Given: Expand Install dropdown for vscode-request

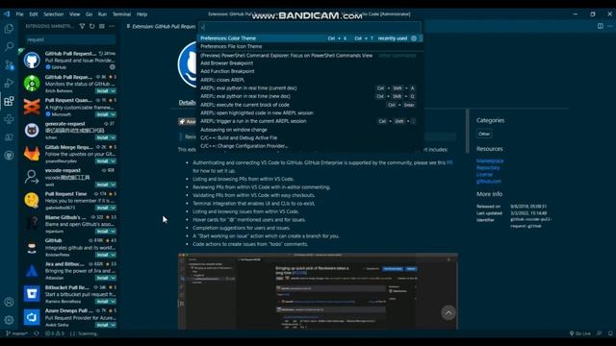Looking at the screenshot, I should (x=114, y=185).
